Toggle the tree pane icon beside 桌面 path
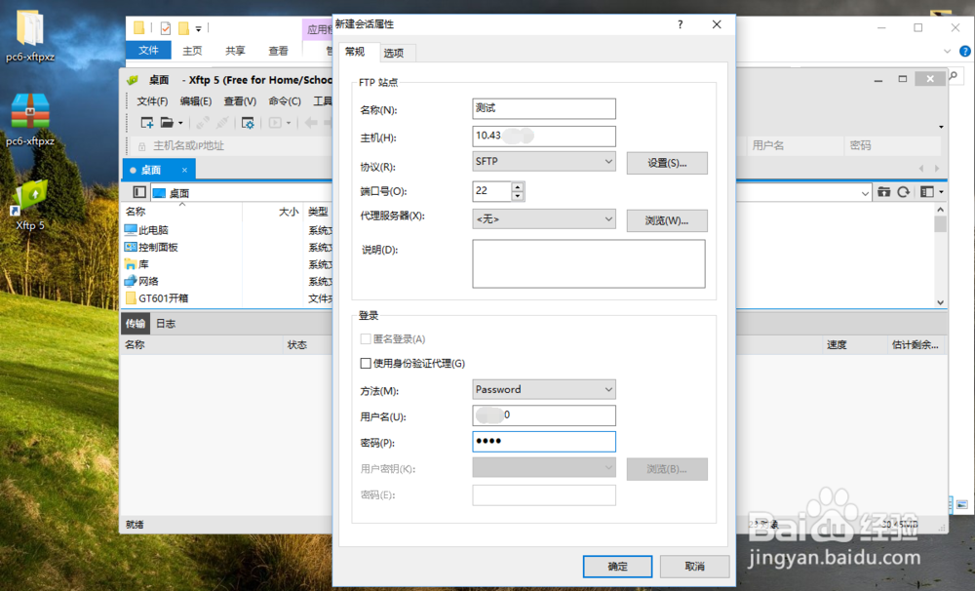The width and height of the screenshot is (975, 591). pos(139,192)
